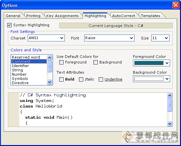Click the code preview scroll down arrow
The height and width of the screenshot is (146, 181).
169,124
